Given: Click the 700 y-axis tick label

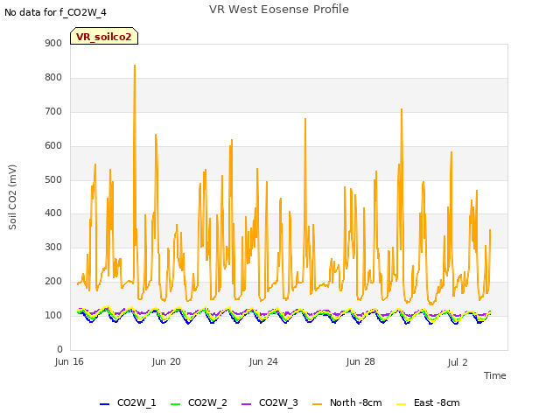Looking at the screenshot, I should (53, 111).
